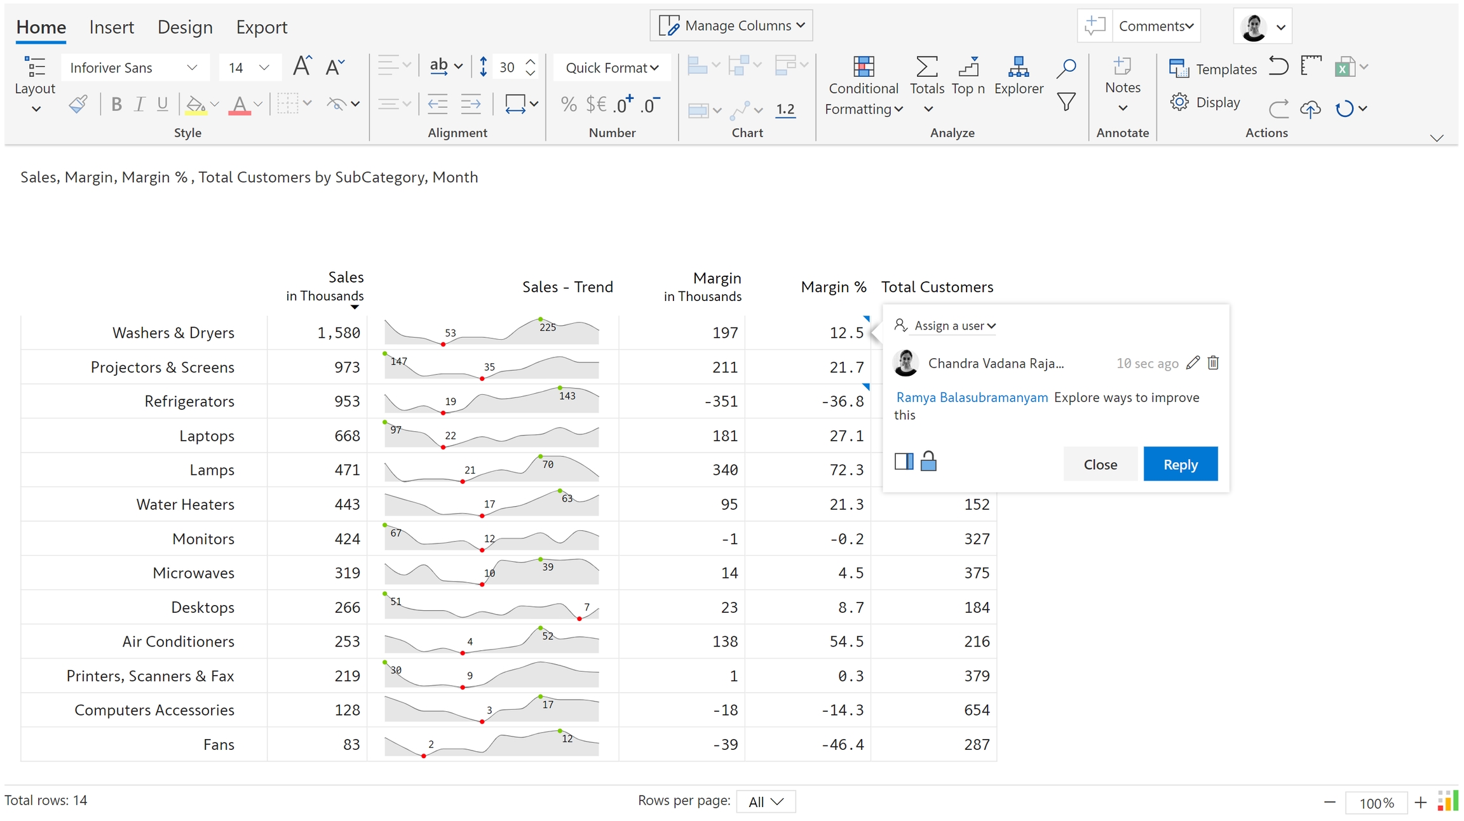Viewport: 1464px width, 821px height.
Task: Click the Close button in comment
Action: (1100, 464)
